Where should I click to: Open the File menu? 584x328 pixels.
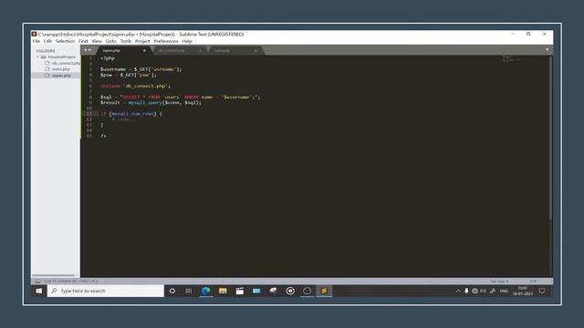[36, 41]
